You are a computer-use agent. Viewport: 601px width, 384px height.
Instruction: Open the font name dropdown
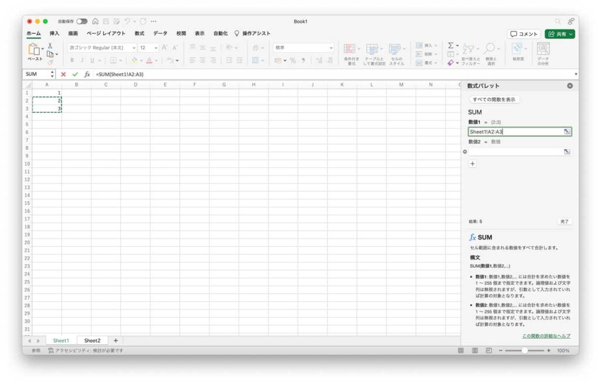click(134, 48)
